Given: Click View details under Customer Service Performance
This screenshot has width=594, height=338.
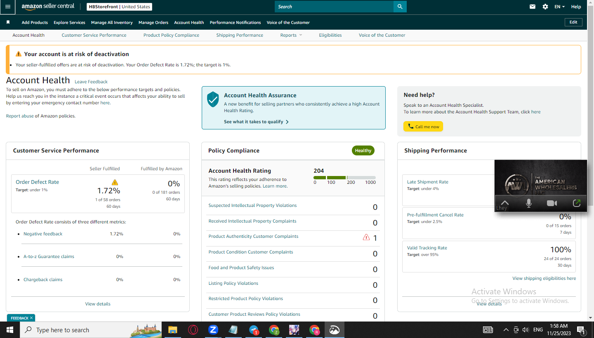Looking at the screenshot, I should pos(98,304).
